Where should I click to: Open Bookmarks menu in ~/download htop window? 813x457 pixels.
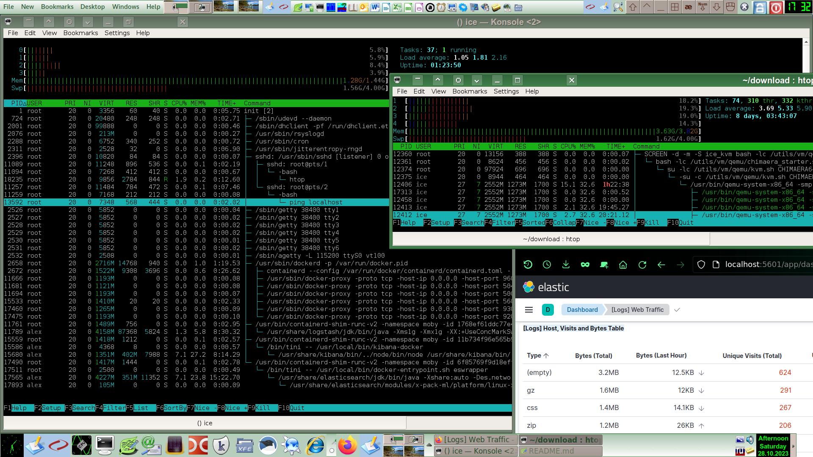pyautogui.click(x=470, y=91)
